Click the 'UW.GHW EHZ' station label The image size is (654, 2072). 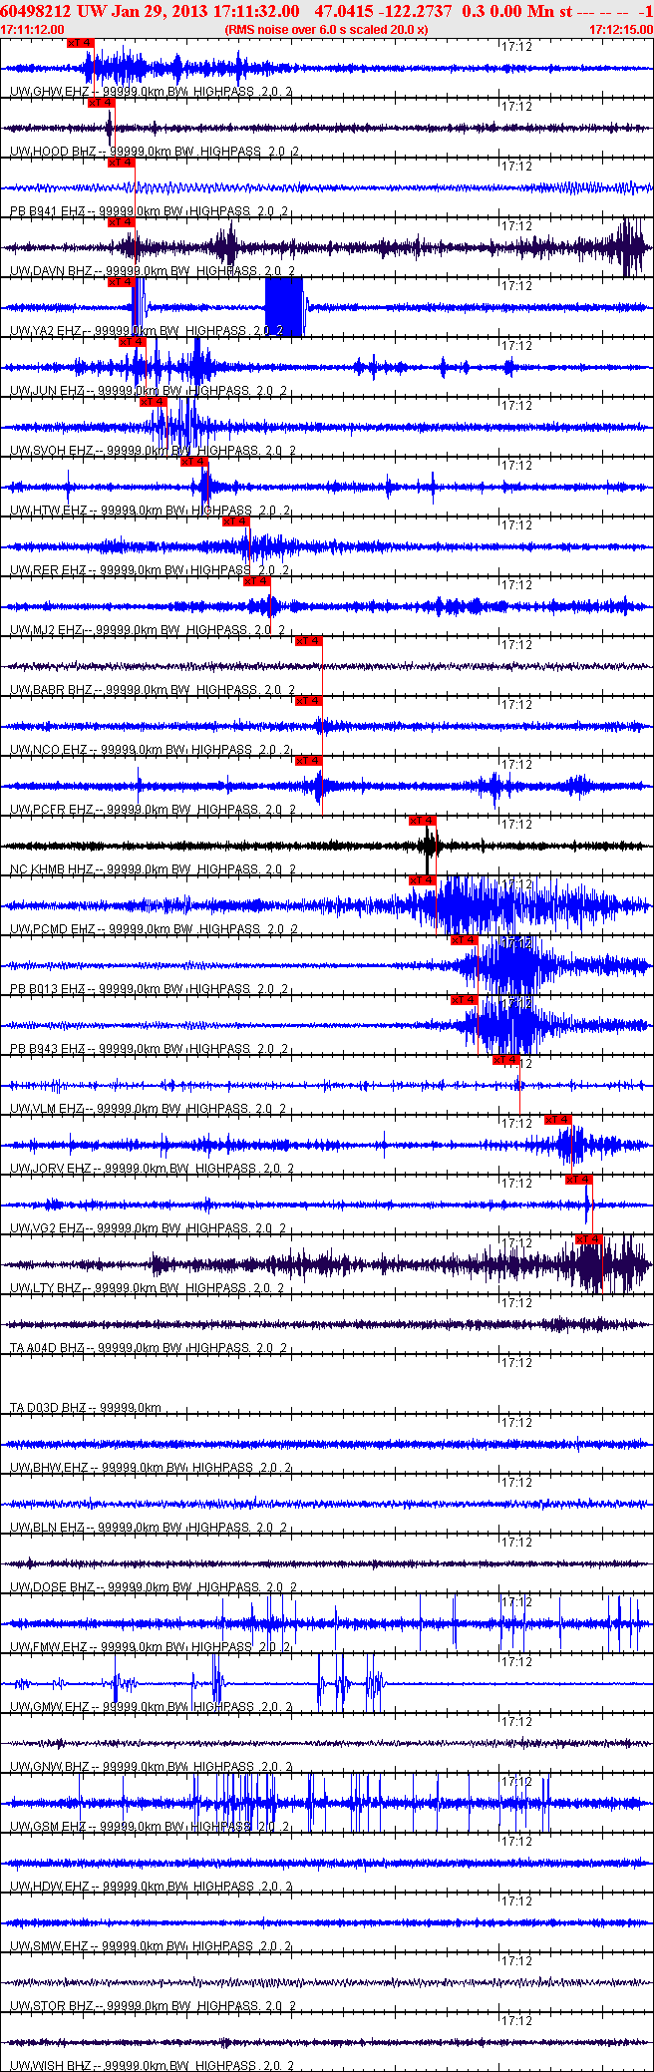pyautogui.click(x=49, y=92)
